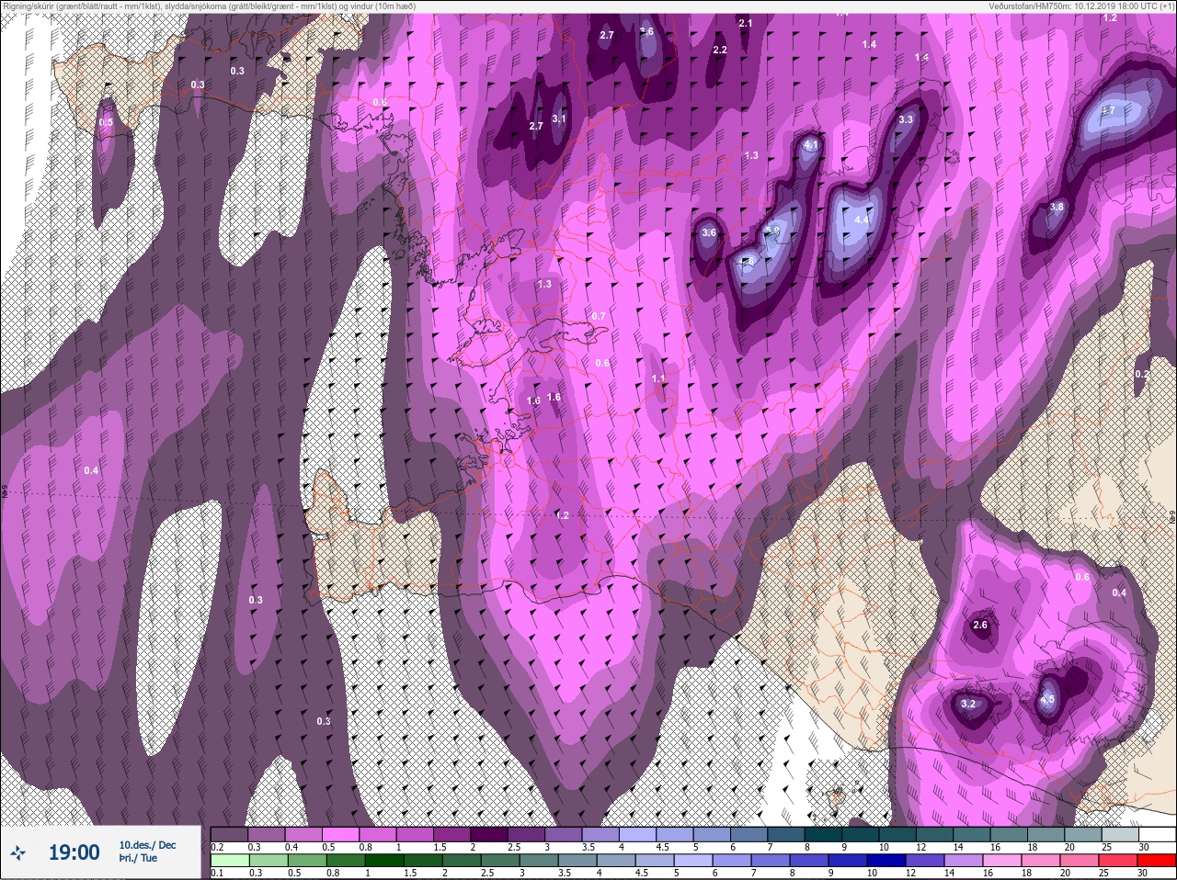
Task: Click the 4.4 precipitation value on the map
Action: coord(862,220)
